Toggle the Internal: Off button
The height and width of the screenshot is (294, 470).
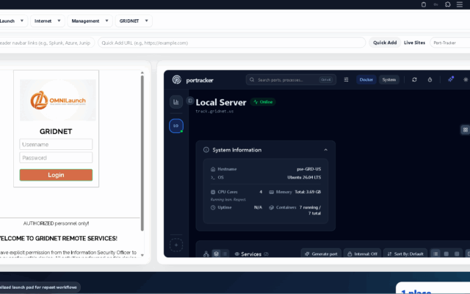(362, 254)
